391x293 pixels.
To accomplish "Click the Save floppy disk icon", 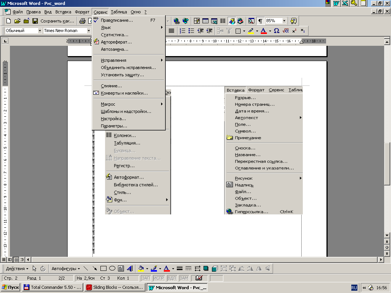I will click(35, 21).
